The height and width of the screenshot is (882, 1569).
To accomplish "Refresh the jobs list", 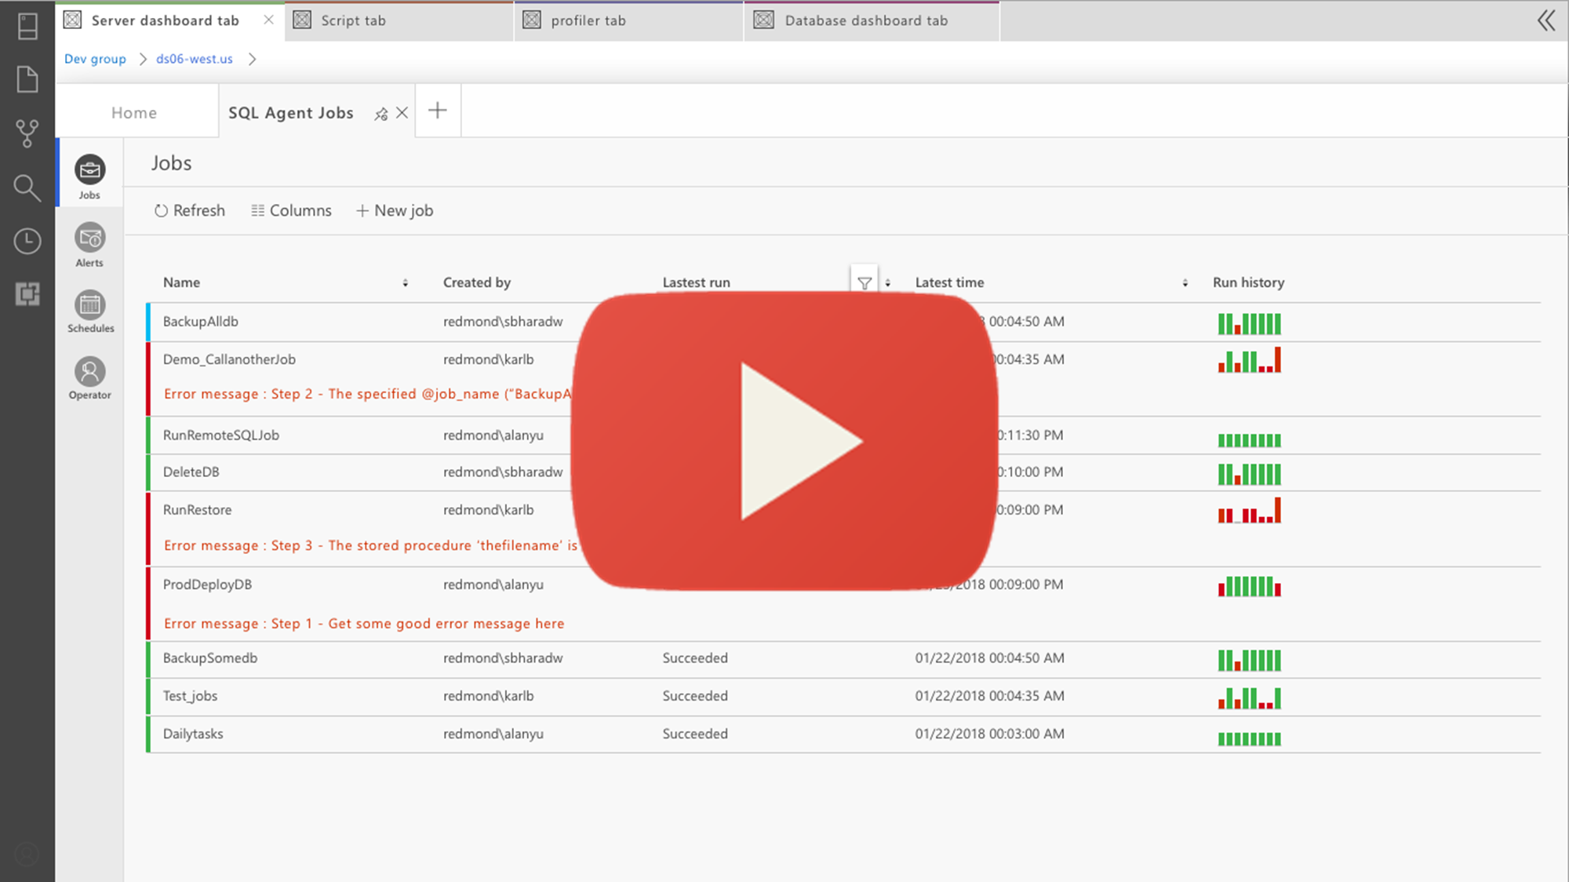I will tap(190, 210).
